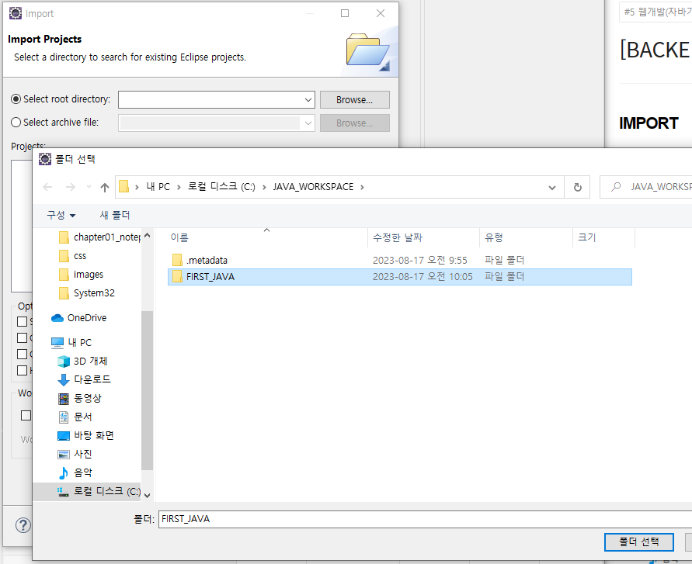Click the .metadata folder name
Screen dimensions: 692x564
coord(207,260)
